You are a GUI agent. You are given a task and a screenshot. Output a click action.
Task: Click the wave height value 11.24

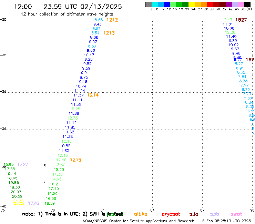pos(80,91)
